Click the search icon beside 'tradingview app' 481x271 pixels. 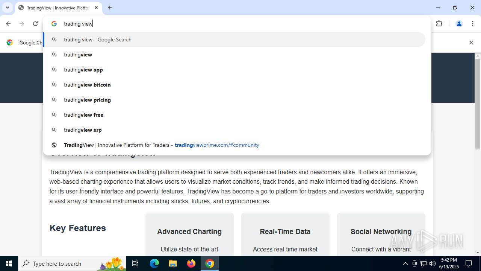[x=54, y=70]
